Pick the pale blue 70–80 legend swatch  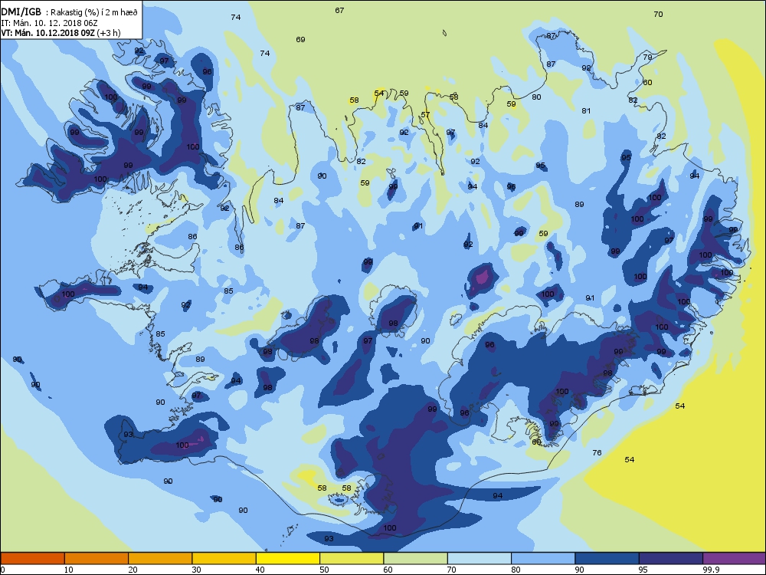(x=480, y=558)
